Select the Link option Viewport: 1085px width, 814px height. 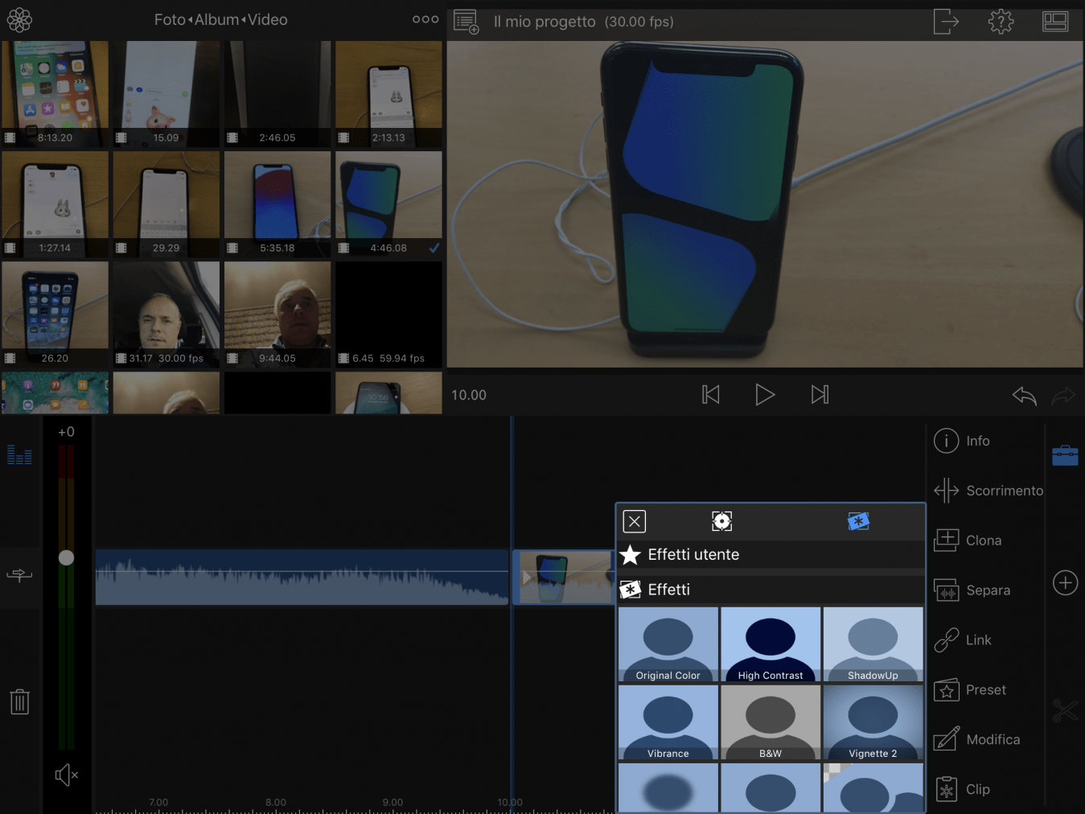click(x=963, y=640)
